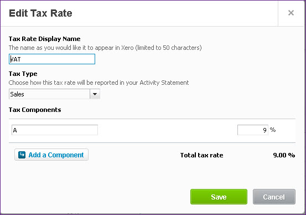The image size is (306, 215).
Task: Click the arrow icon on Add a Component
Action: pos(22,155)
